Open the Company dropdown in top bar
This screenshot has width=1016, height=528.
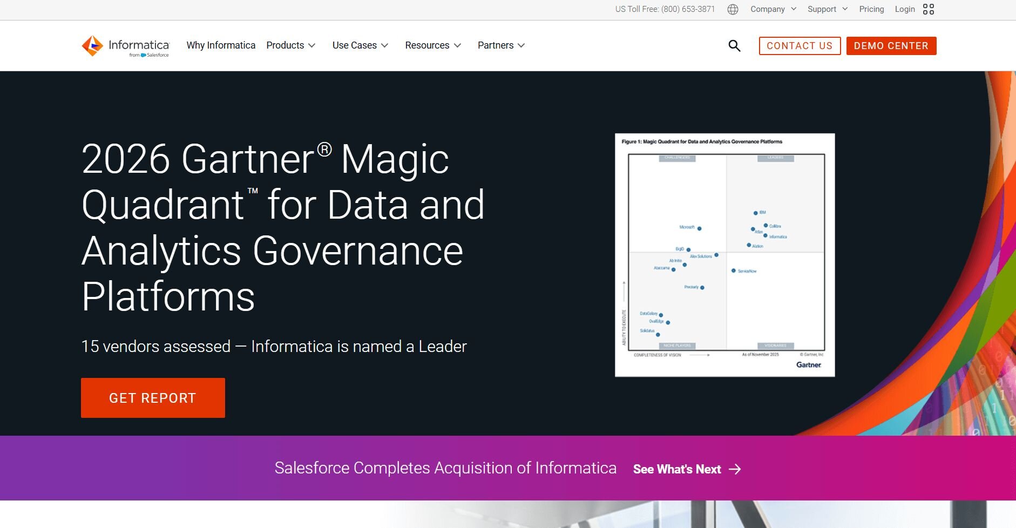click(773, 9)
